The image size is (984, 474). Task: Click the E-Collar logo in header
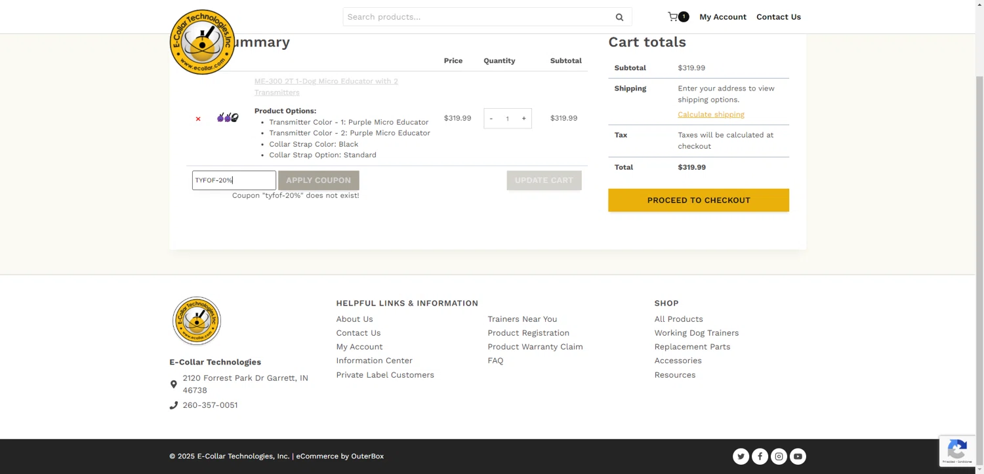click(x=202, y=42)
